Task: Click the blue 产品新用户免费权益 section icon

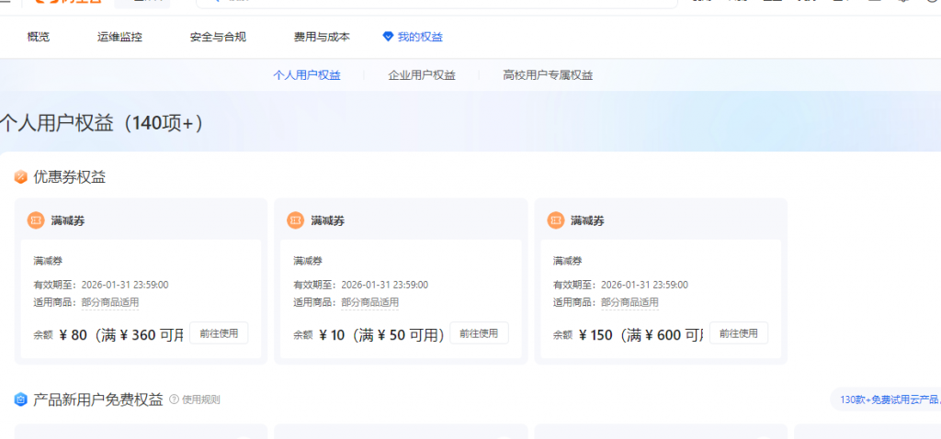Action: (x=21, y=400)
